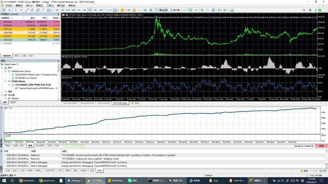Open the MetaEditor IDE icon
Screen dimensions: 328x184
(129, 10)
